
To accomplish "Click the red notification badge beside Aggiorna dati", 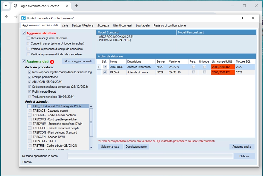I will 52,62.
